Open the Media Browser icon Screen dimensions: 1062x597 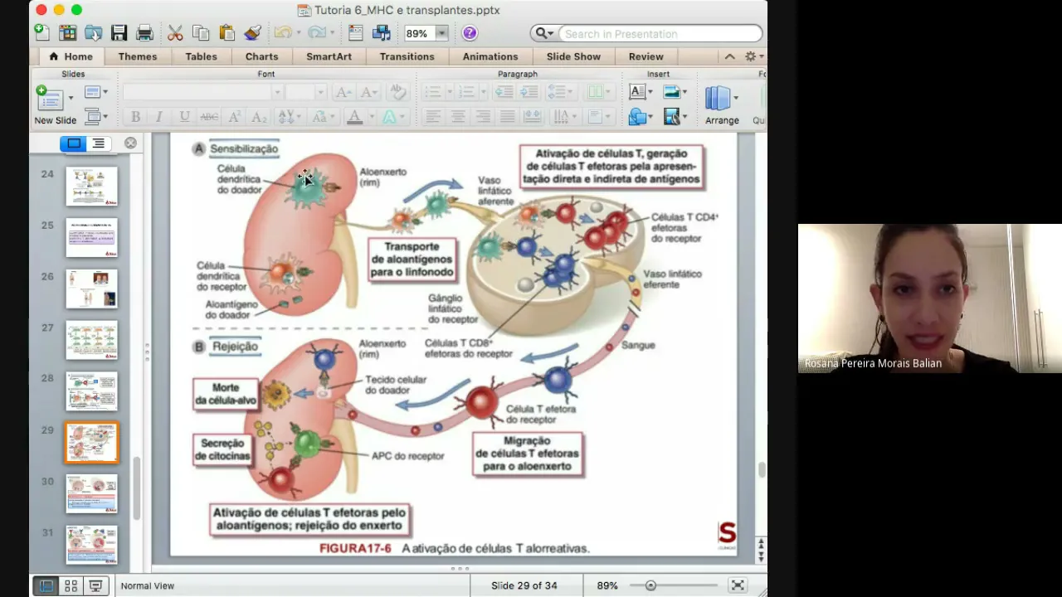click(x=382, y=33)
